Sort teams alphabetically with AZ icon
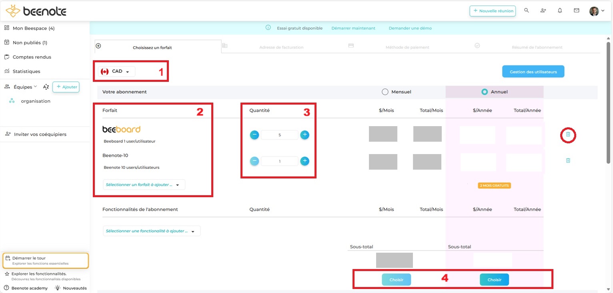This screenshot has height=293, width=613. (46, 87)
